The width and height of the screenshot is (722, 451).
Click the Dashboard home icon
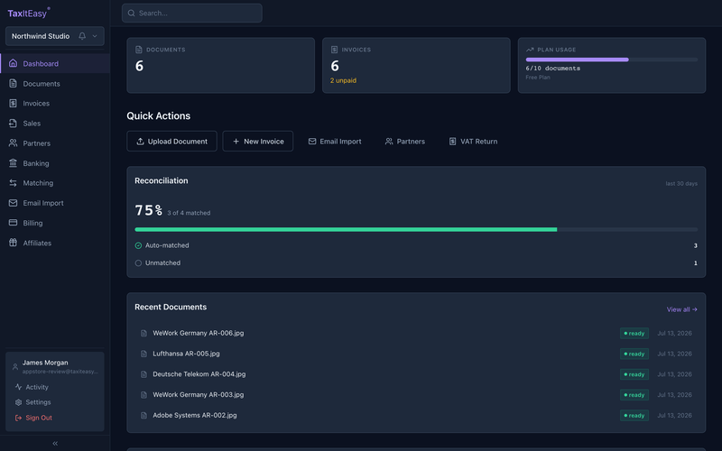[13, 63]
